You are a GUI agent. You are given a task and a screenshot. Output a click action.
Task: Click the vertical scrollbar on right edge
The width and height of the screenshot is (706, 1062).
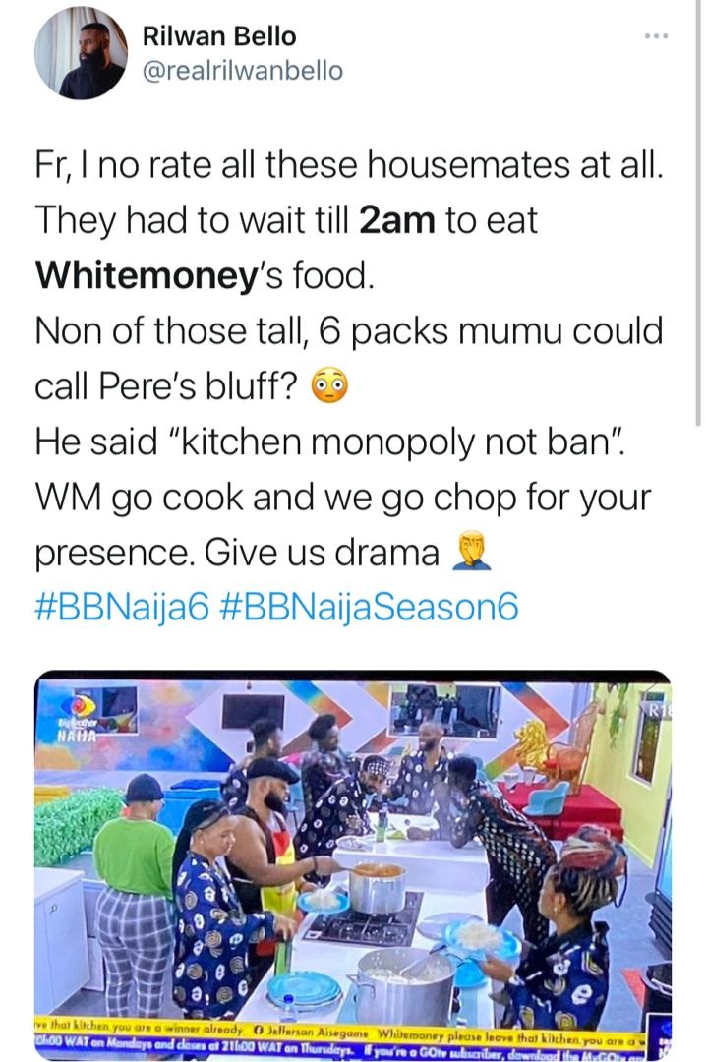(x=698, y=213)
